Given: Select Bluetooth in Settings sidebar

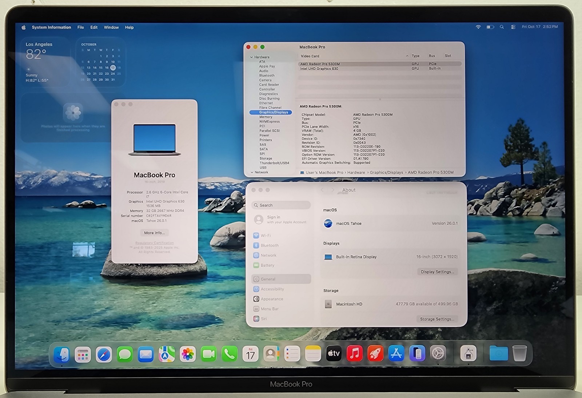Looking at the screenshot, I should 281,245.
